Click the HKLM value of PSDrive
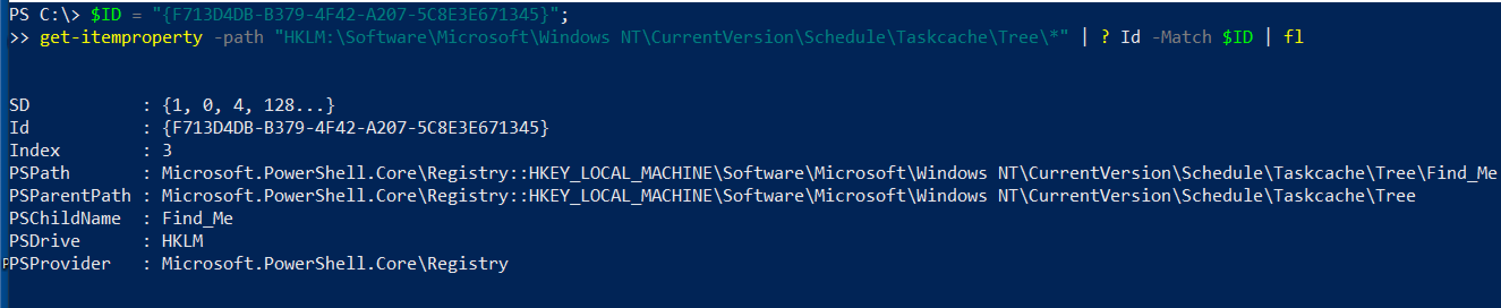Image resolution: width=1501 pixels, height=308 pixels. 182,242
